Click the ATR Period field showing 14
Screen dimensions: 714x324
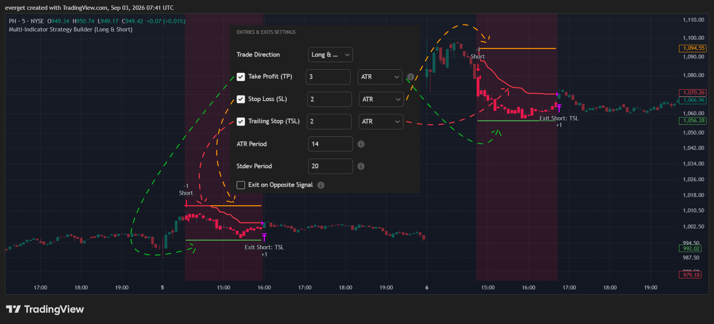pyautogui.click(x=330, y=144)
